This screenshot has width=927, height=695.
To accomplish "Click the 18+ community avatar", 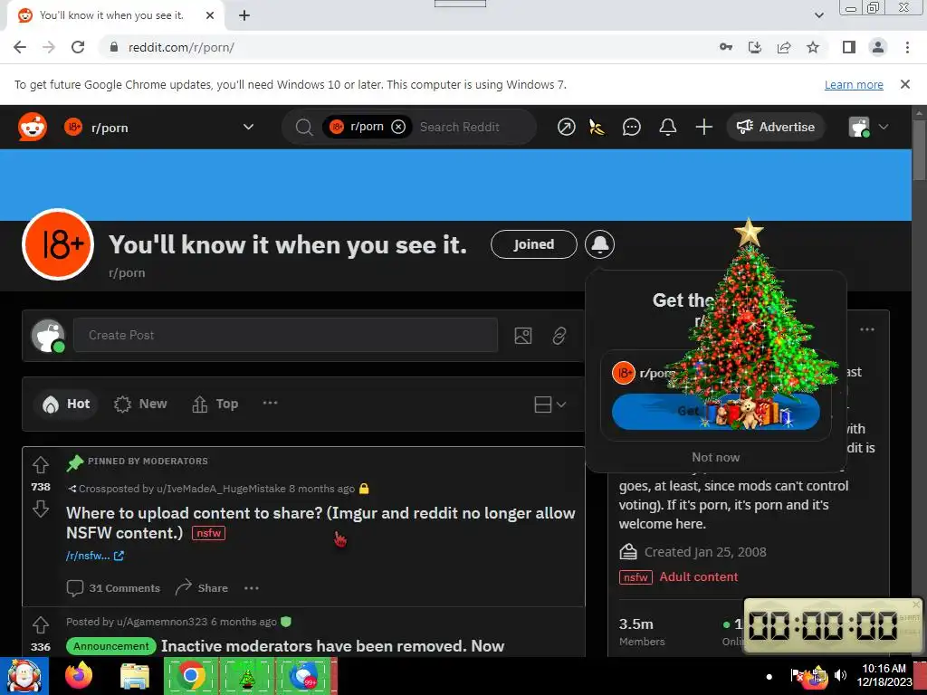I will 58,244.
